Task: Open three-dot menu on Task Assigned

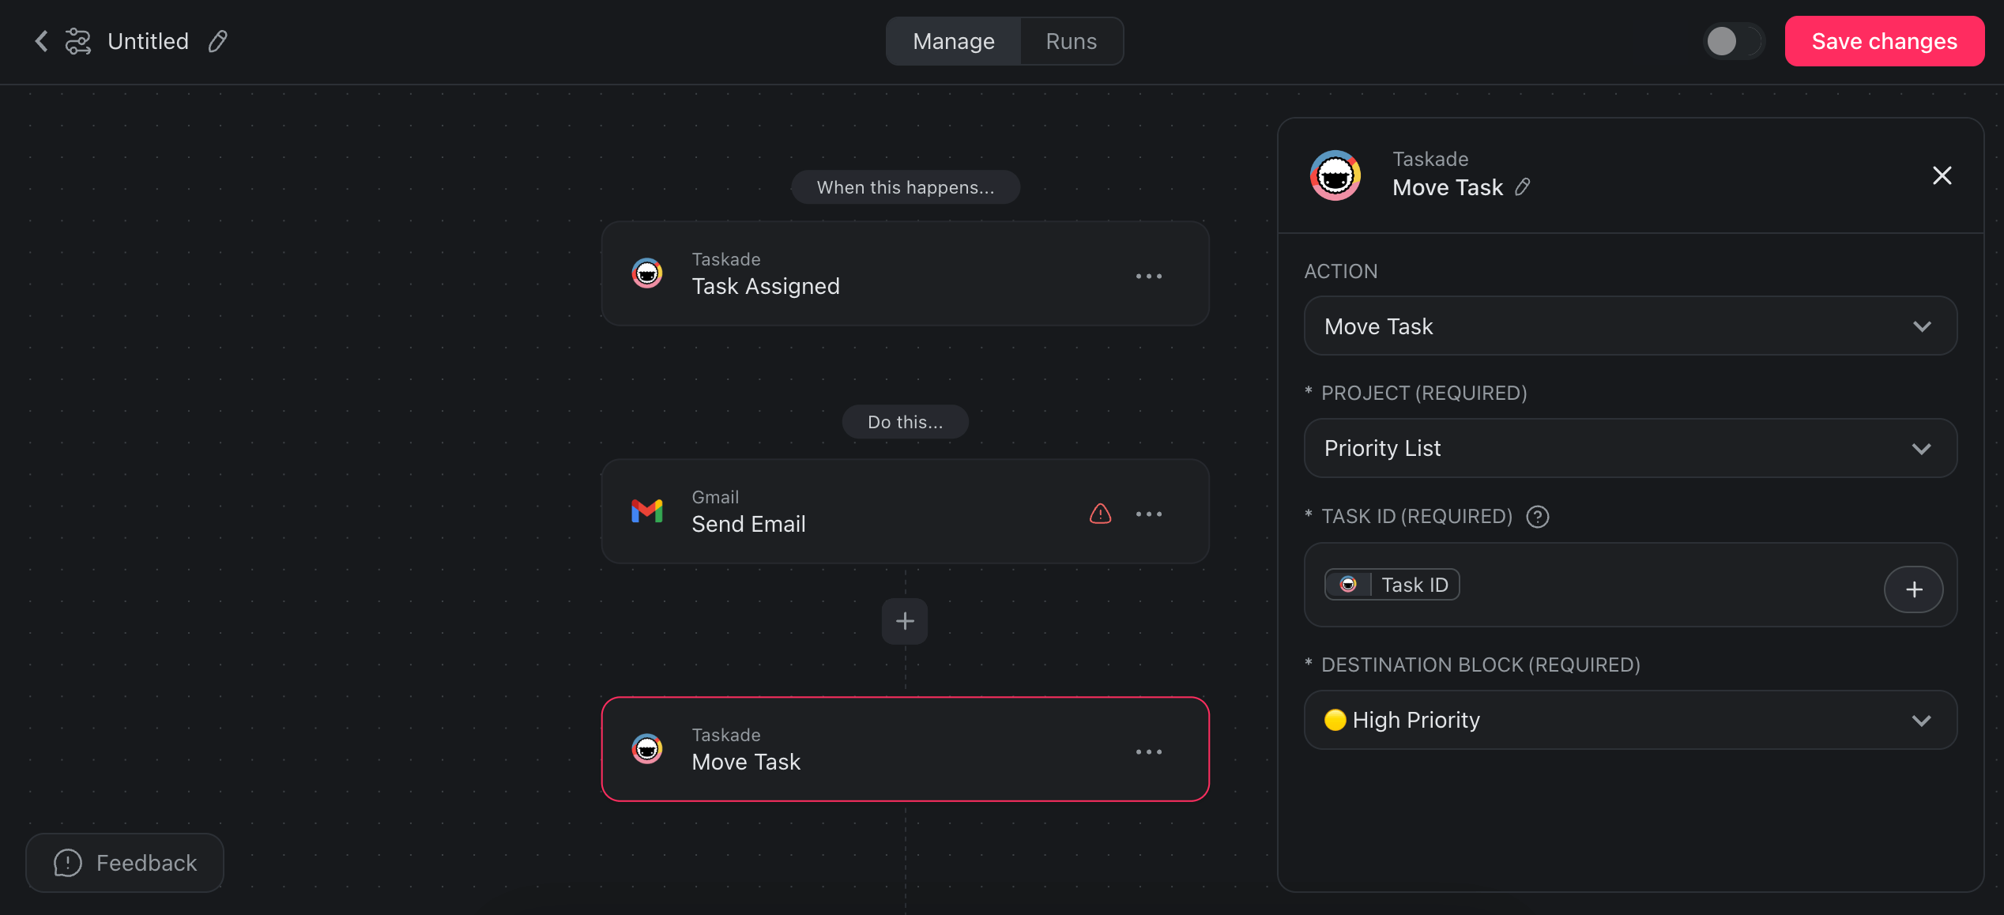Action: coord(1148,276)
